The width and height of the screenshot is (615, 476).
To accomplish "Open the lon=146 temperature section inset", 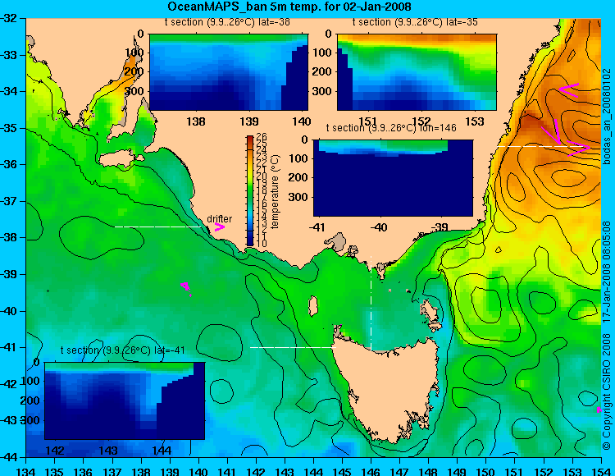I will click(393, 178).
